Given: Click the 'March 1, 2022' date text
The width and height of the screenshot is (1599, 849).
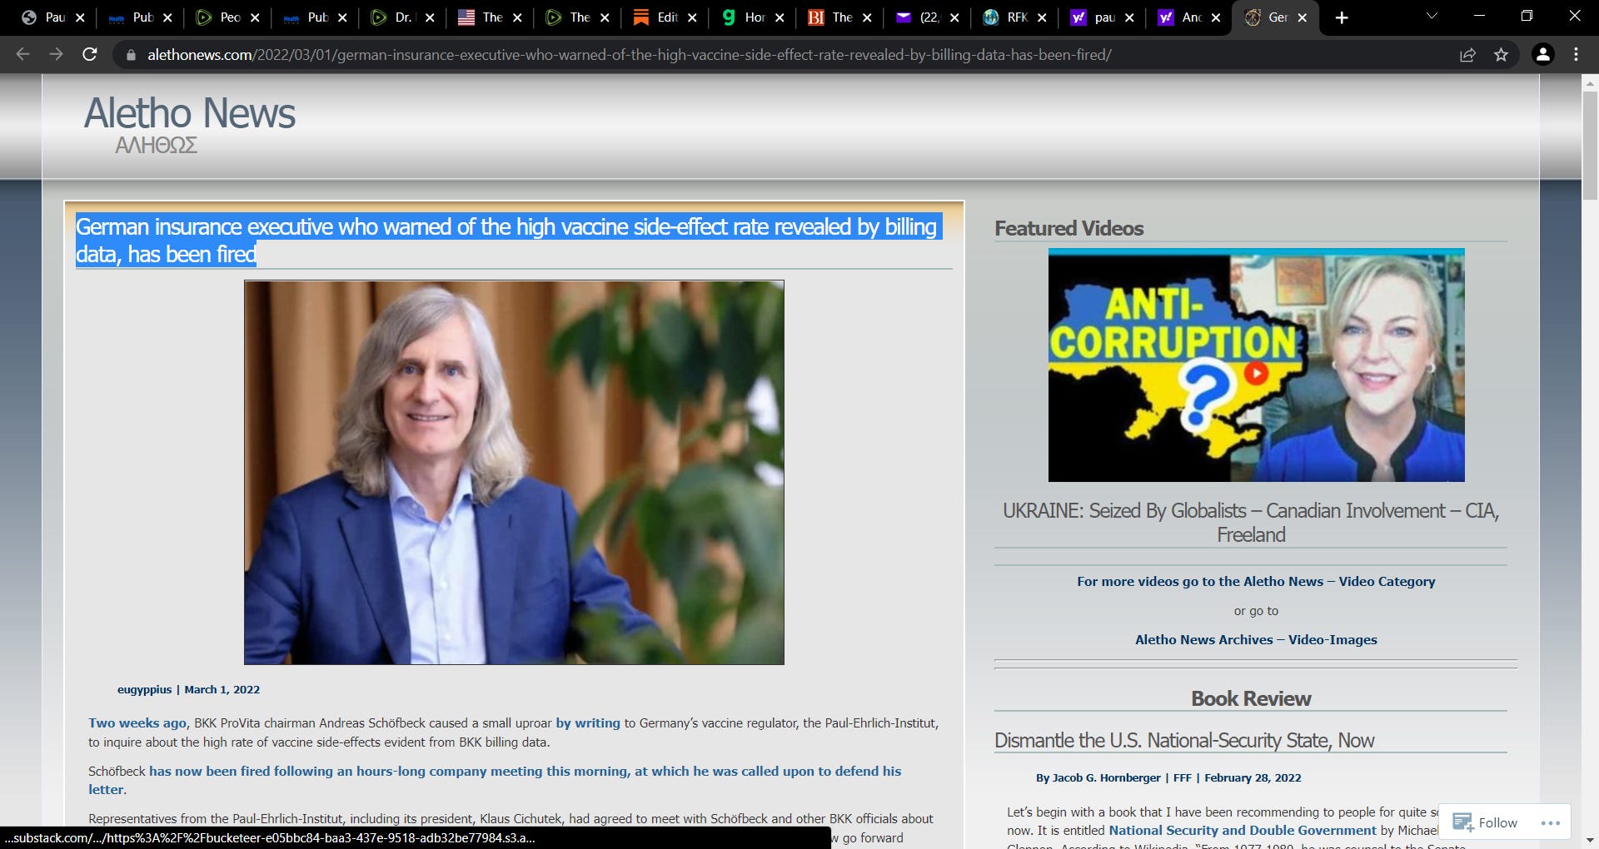Looking at the screenshot, I should click(x=222, y=689).
